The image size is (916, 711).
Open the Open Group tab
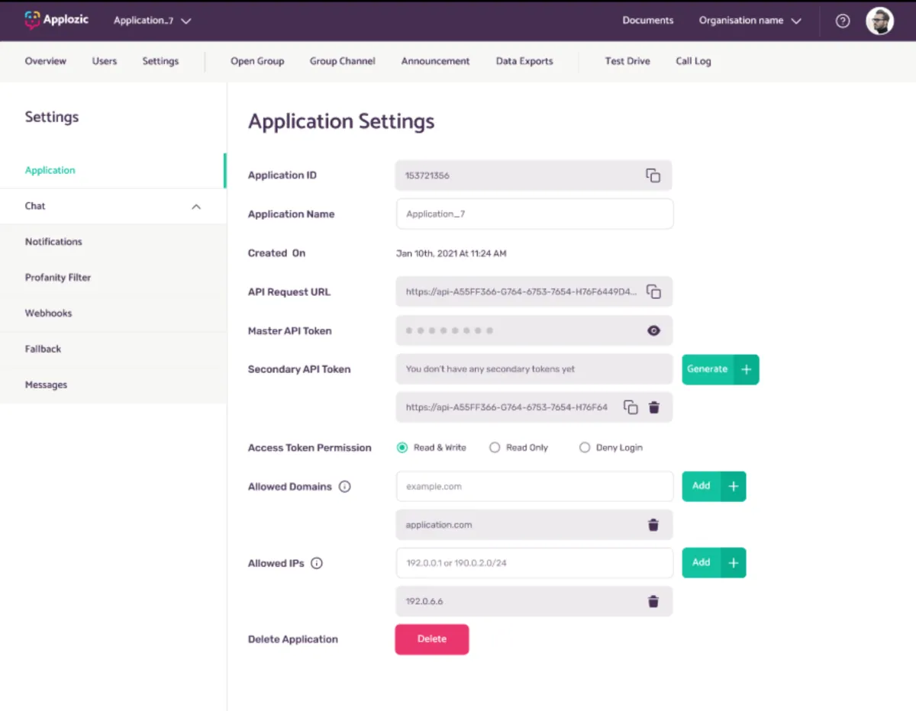(x=257, y=61)
